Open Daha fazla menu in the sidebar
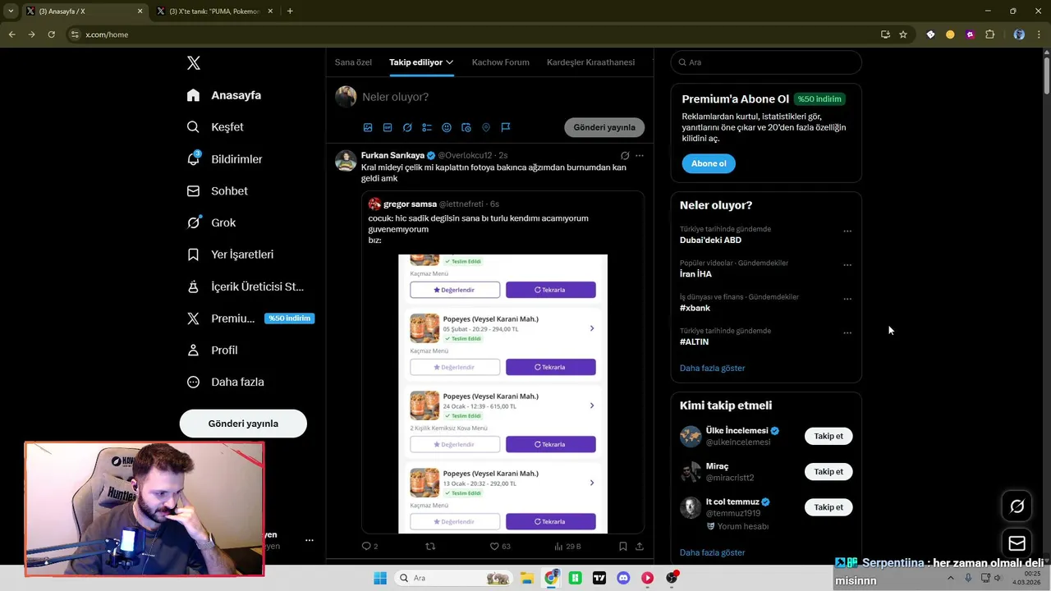 click(225, 382)
